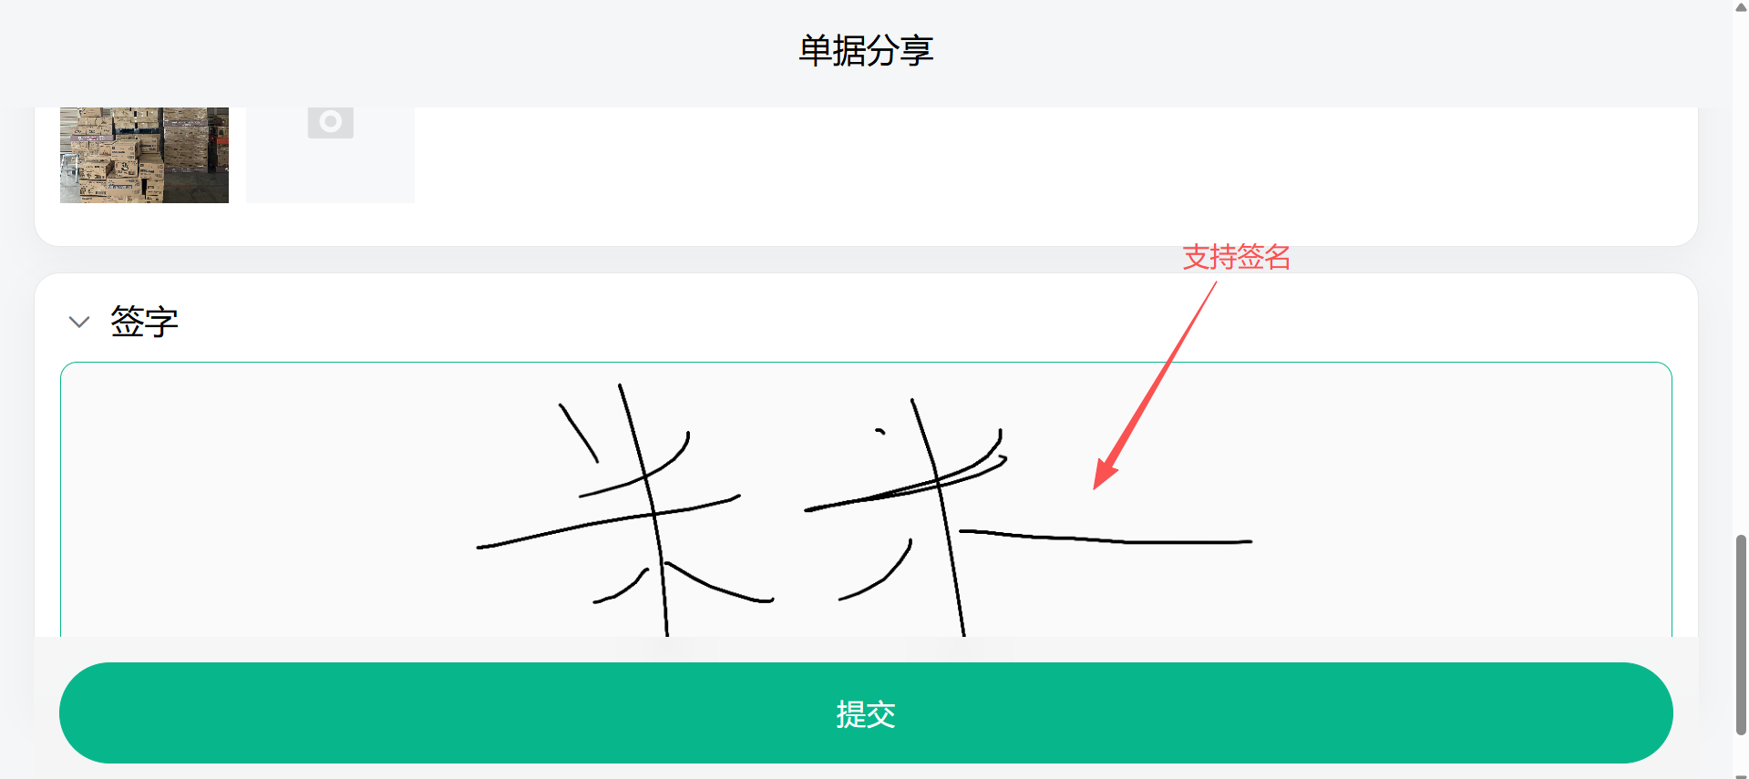Collapse the 签字 section with chevron
The height and width of the screenshot is (779, 1749).
tap(79, 322)
